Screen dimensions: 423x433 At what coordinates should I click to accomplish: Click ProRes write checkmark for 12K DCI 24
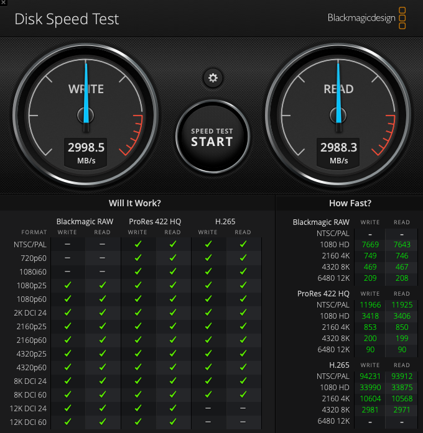coord(138,408)
